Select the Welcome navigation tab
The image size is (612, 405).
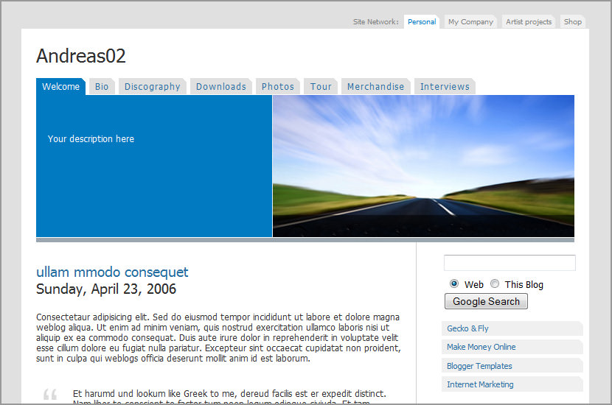[x=60, y=87]
